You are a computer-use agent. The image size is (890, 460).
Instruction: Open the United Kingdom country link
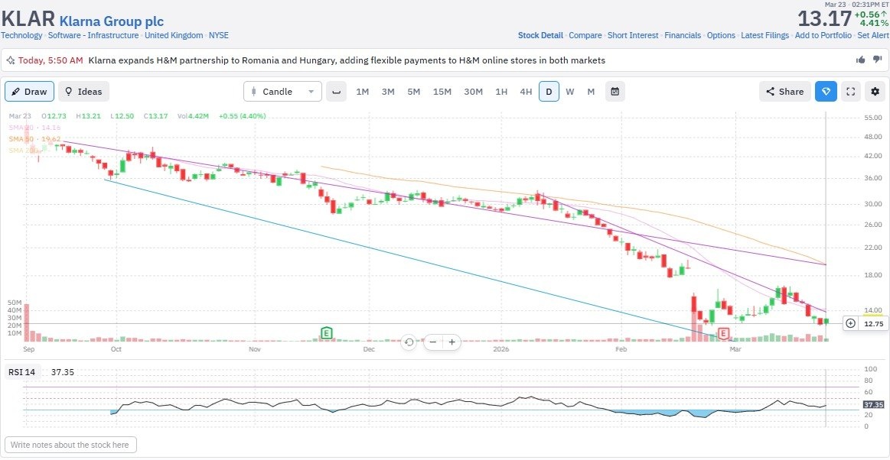[x=174, y=35]
